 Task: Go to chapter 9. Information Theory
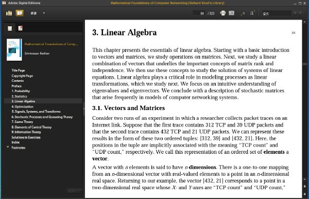click(26, 132)
